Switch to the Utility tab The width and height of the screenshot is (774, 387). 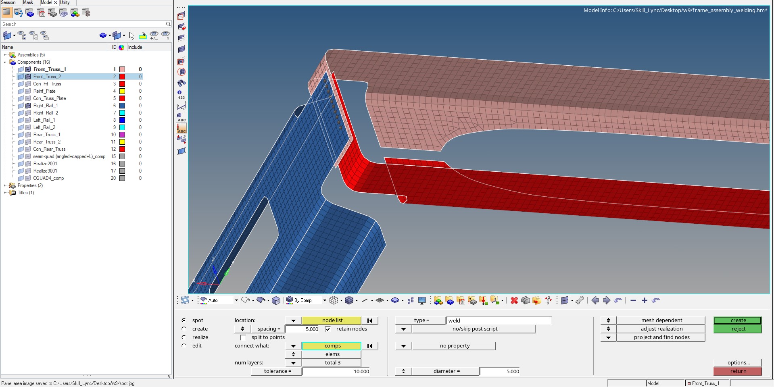65,2
